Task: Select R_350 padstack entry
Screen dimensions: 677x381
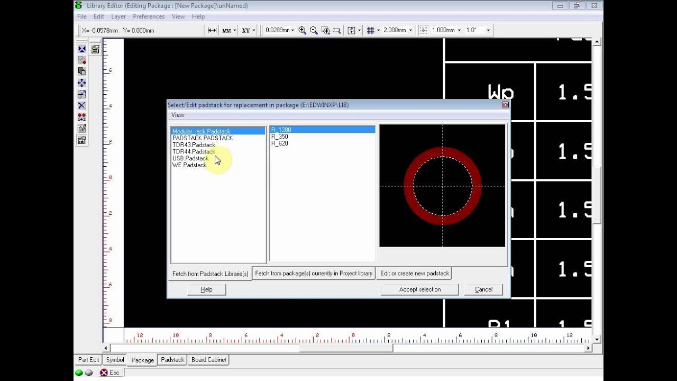Action: [x=323, y=137]
